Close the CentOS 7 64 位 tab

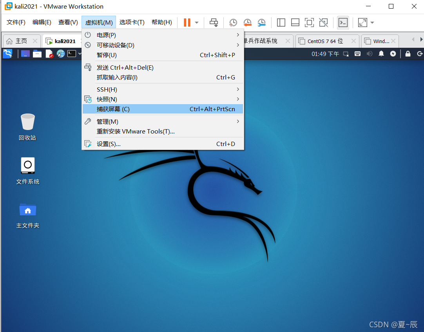[353, 41]
